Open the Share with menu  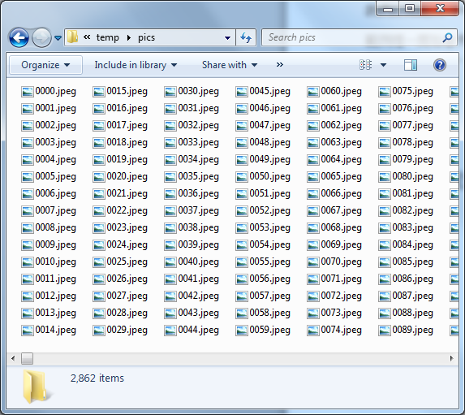tap(230, 65)
